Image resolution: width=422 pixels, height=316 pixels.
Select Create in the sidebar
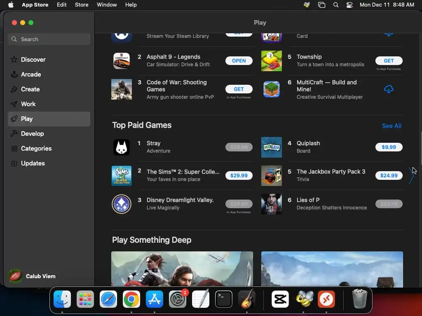(x=49, y=89)
